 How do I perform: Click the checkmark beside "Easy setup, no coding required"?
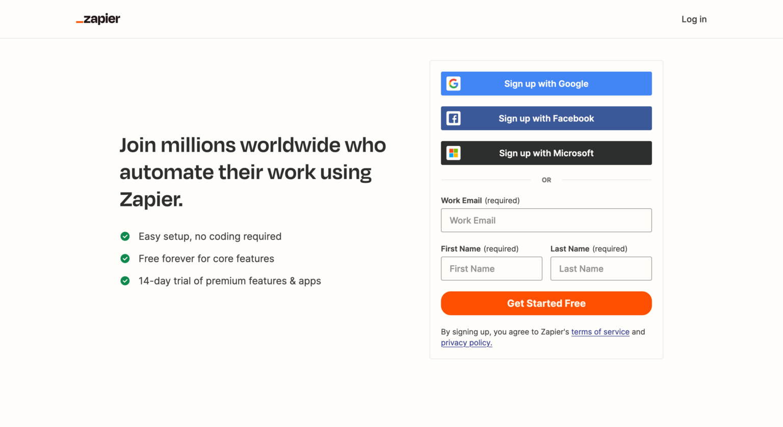(x=125, y=236)
